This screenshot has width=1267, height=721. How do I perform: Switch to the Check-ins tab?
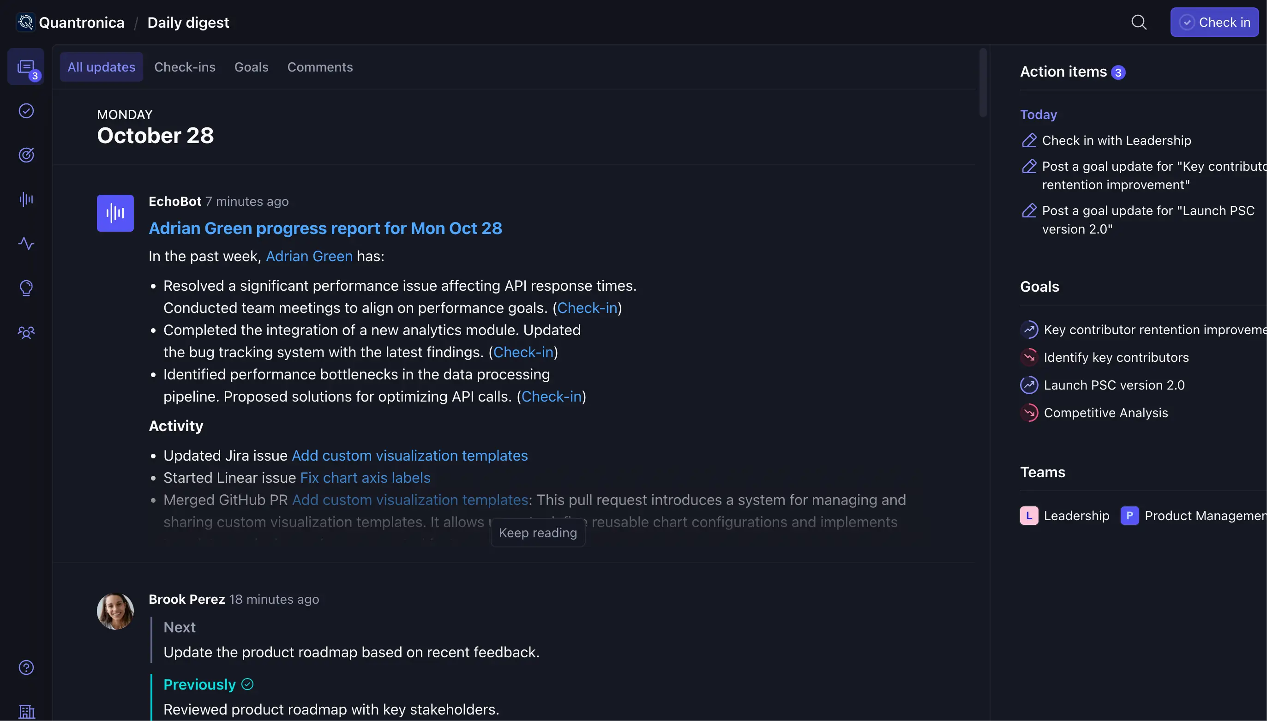pyautogui.click(x=185, y=67)
